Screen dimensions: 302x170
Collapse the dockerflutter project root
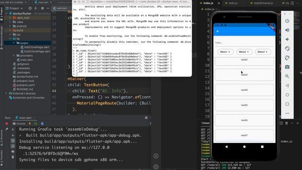tap(6, 14)
